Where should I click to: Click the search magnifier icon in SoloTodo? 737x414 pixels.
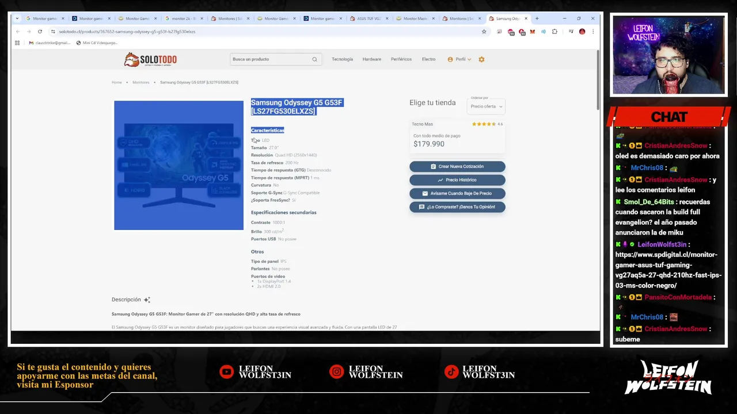[314, 59]
